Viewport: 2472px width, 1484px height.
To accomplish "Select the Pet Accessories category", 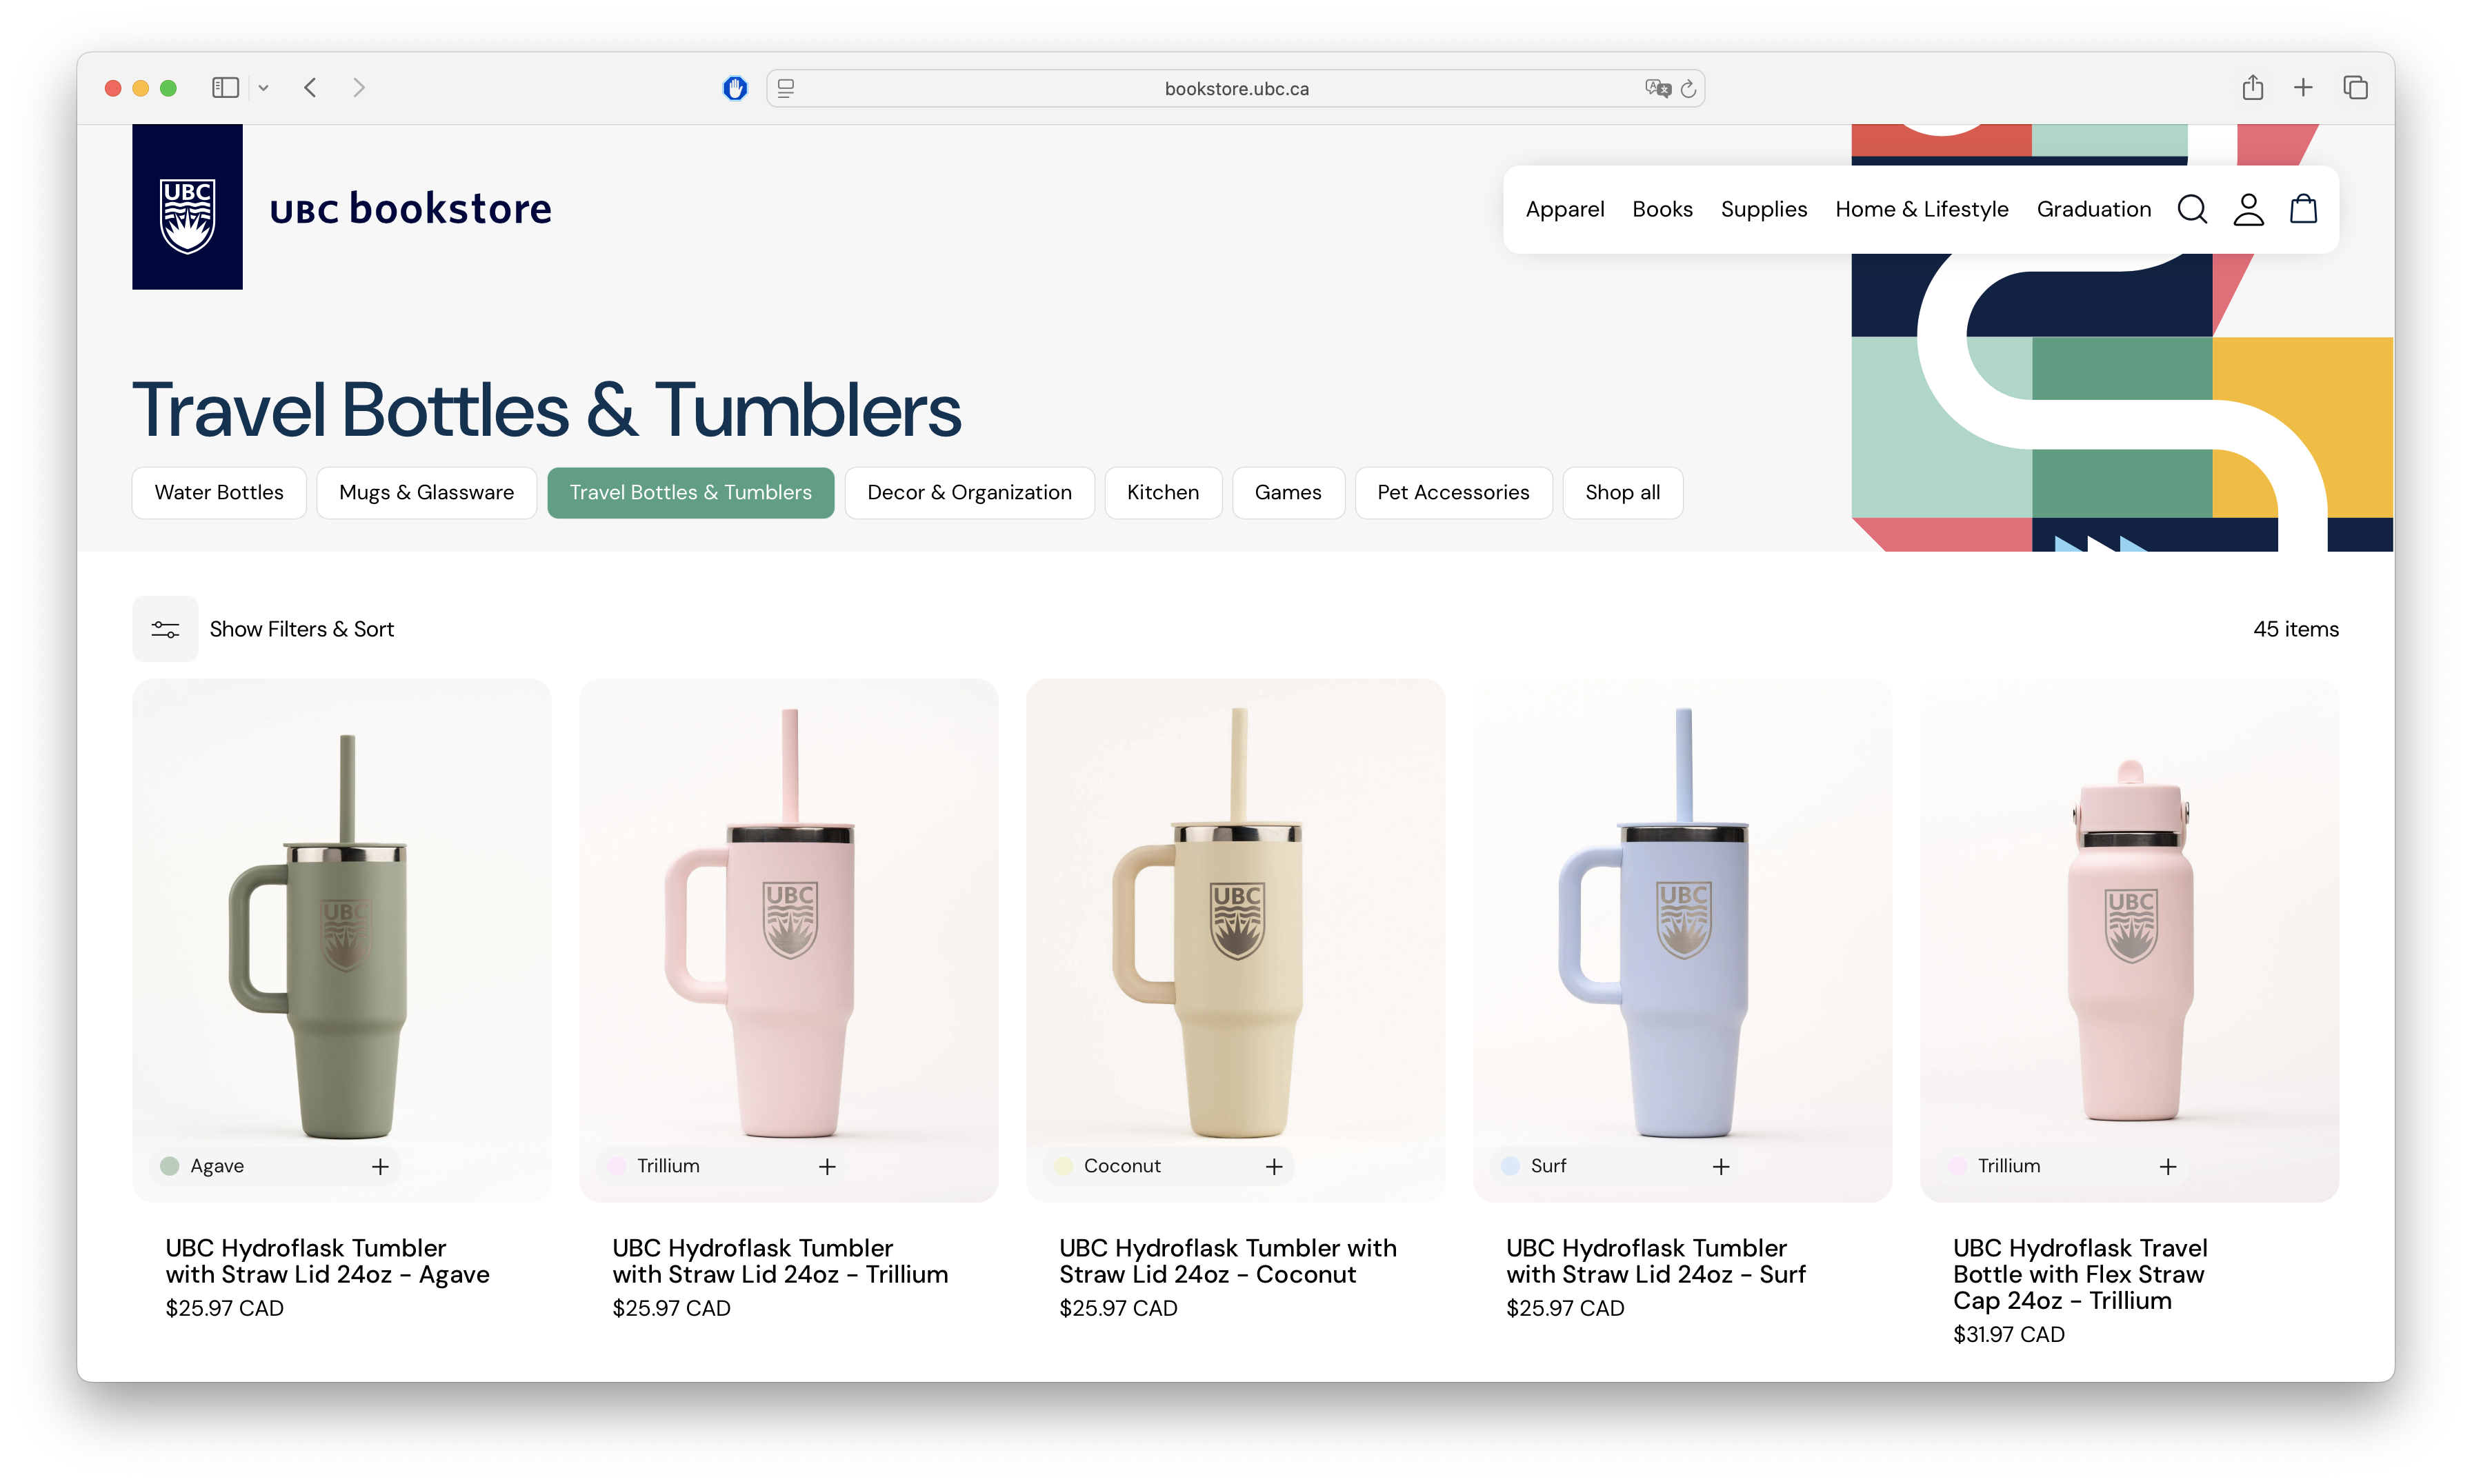I will pyautogui.click(x=1453, y=492).
